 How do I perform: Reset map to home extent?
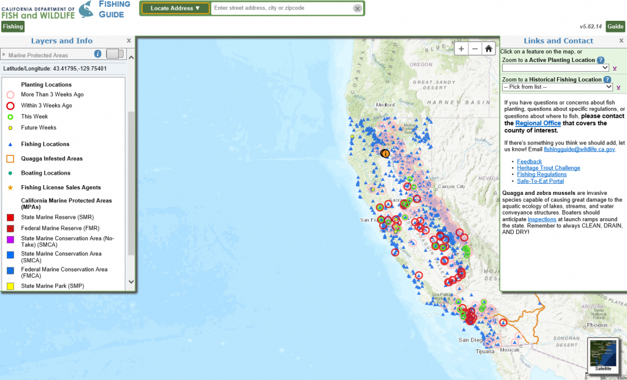488,49
